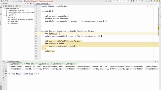Toggle Show Fields orange button in Structure
This screenshot has height=90, width=161.
point(11,6)
